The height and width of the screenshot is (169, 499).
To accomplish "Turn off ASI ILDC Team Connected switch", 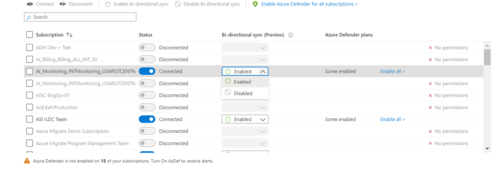I will click(x=147, y=119).
